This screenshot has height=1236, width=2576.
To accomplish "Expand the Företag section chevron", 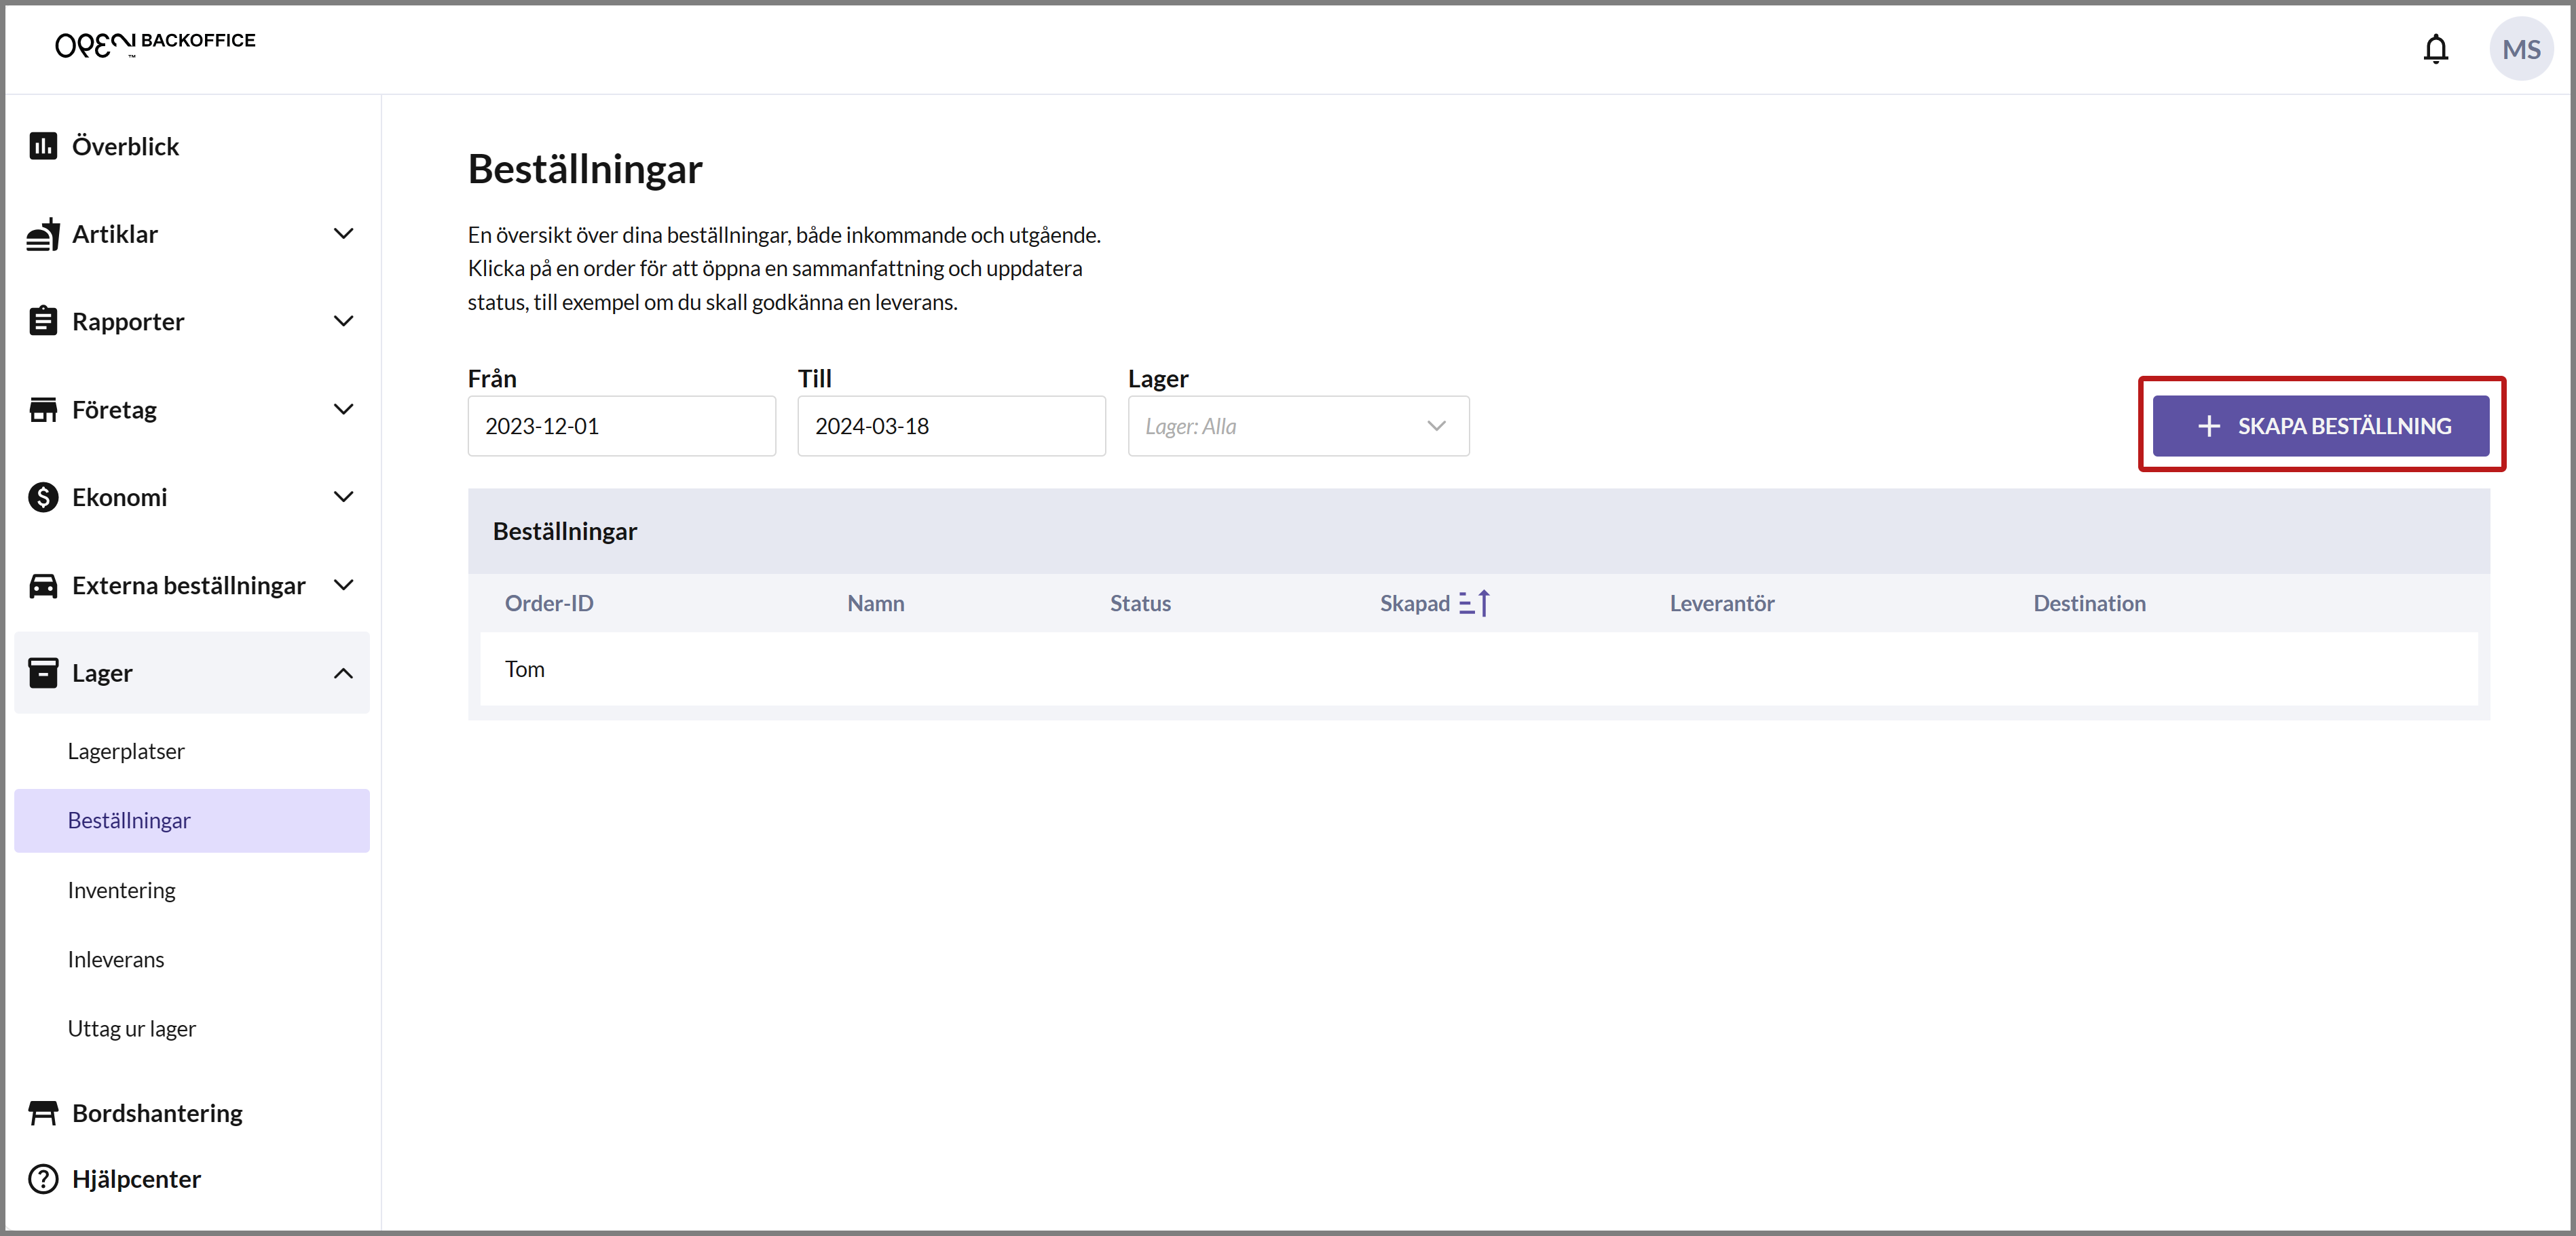I will pos(343,408).
